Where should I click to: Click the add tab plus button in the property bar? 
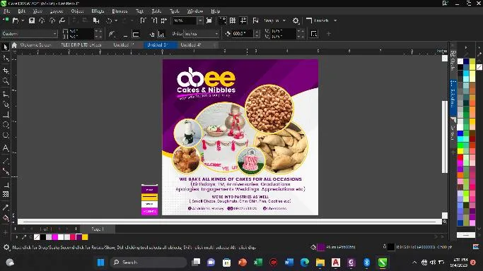pos(329,34)
